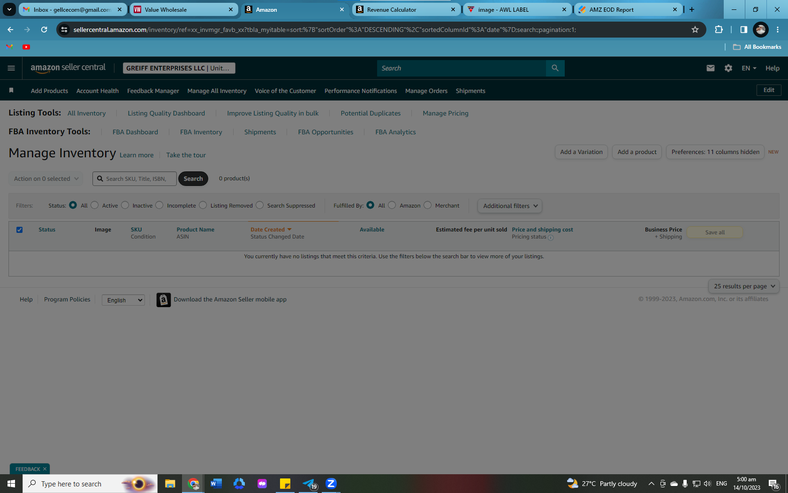Bookmark this page with the star icon
The width and height of the screenshot is (788, 493).
(x=695, y=30)
